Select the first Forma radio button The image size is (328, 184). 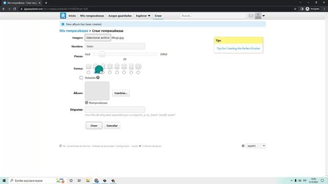(89, 73)
